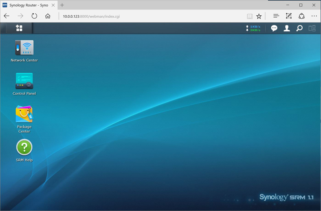Open Network Center desktop icon

click(24, 48)
